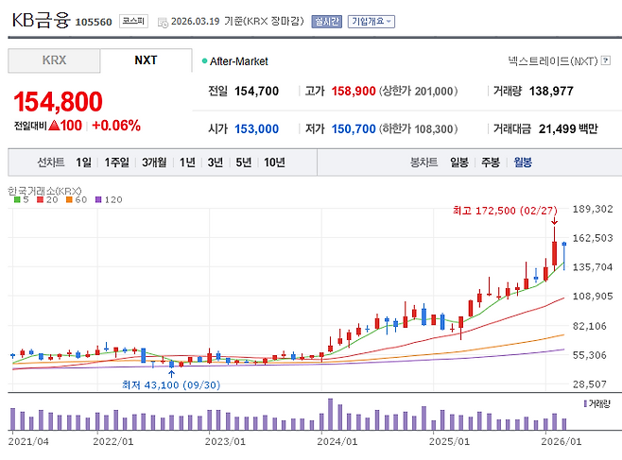Show the 10년 line chart
Image resolution: width=622 pixels, height=460 pixels.
pyautogui.click(x=274, y=162)
